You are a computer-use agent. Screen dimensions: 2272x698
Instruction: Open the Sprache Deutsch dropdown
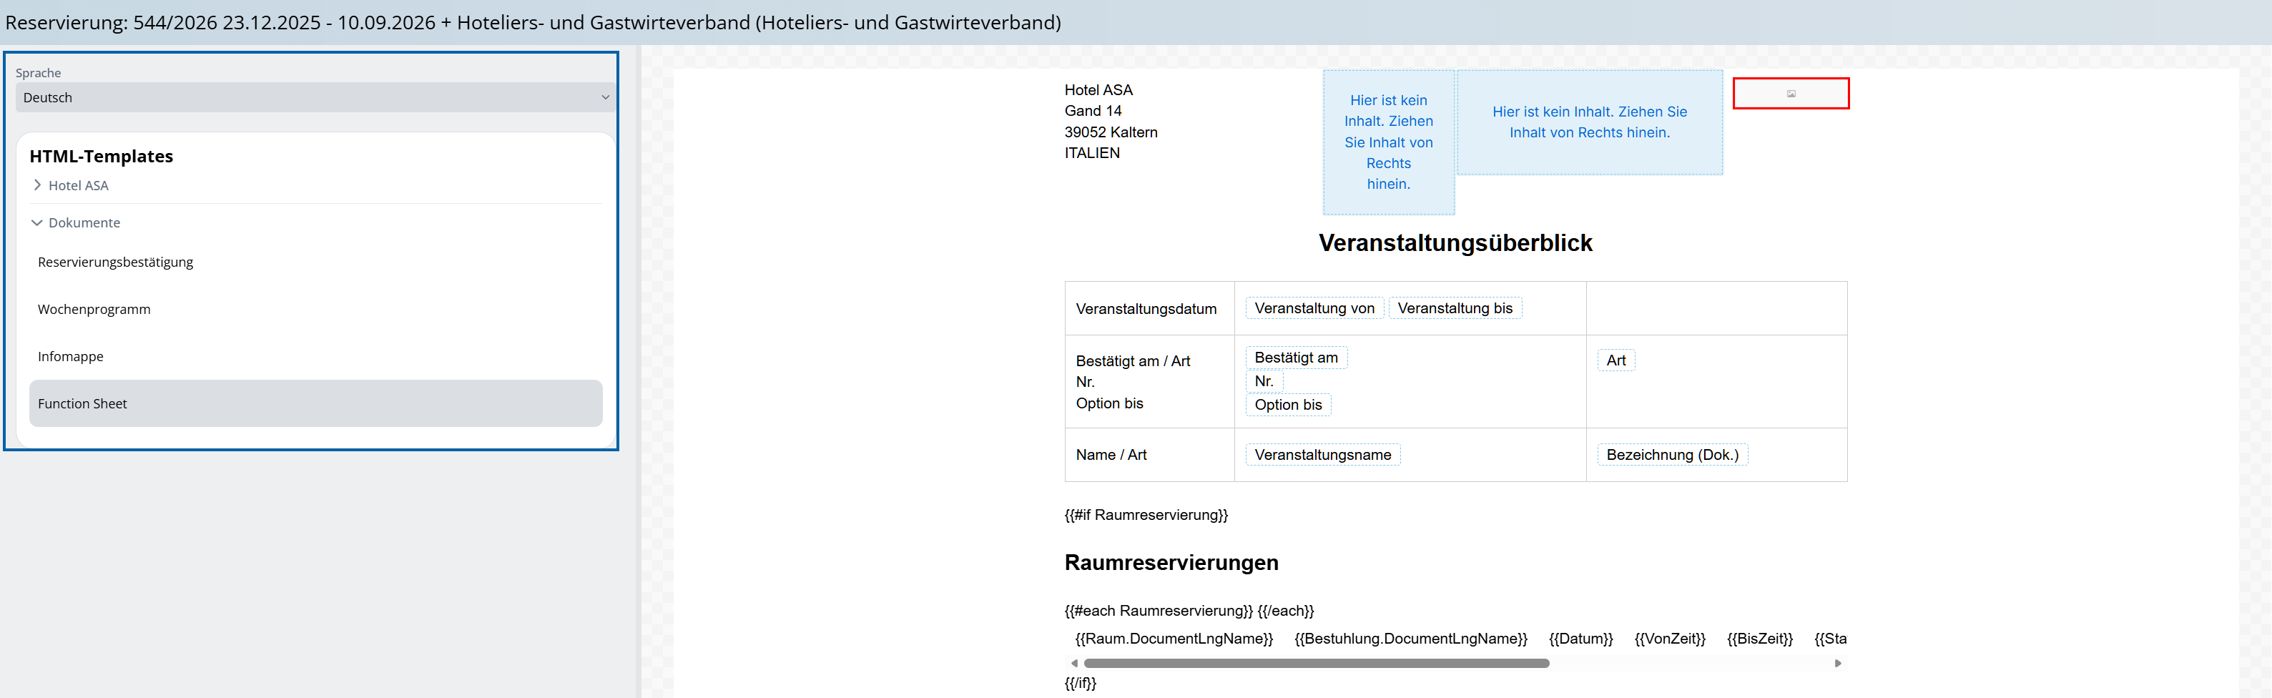314,97
